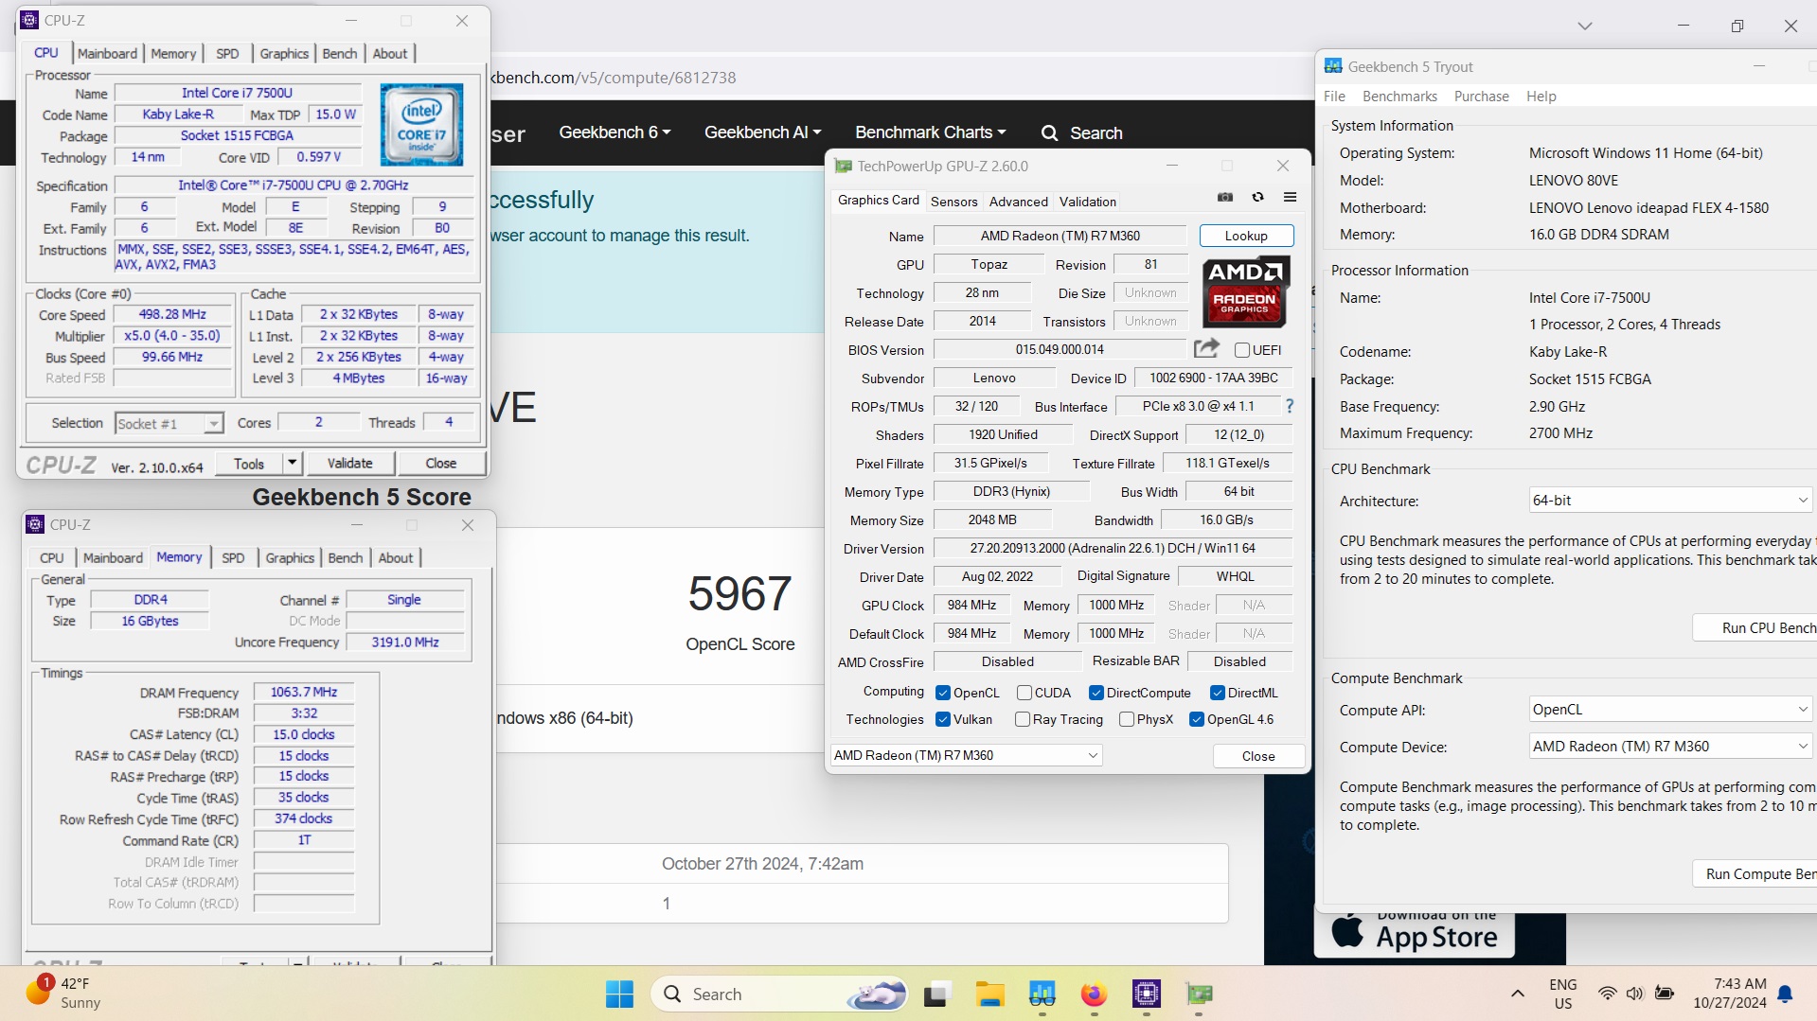Toggle the DirectML checkbox
Screen dimensions: 1817x1021
1218,693
